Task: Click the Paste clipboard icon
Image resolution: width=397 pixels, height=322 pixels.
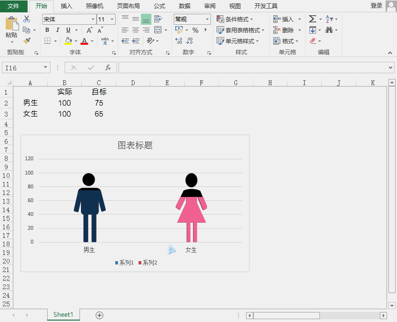Action: [11, 23]
